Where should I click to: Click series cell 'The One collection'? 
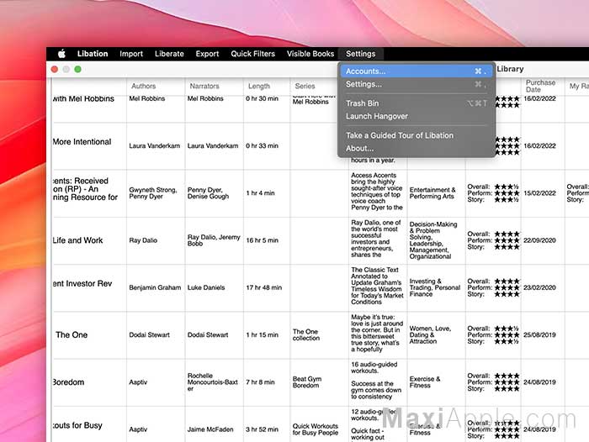click(319, 334)
